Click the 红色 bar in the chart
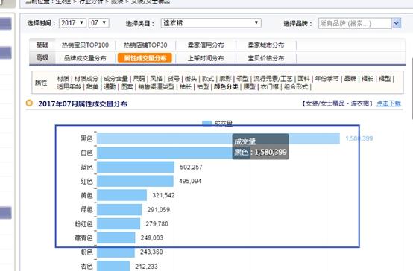Image resolution: width=413 pixels, height=271 pixels. pyautogui.click(x=135, y=181)
